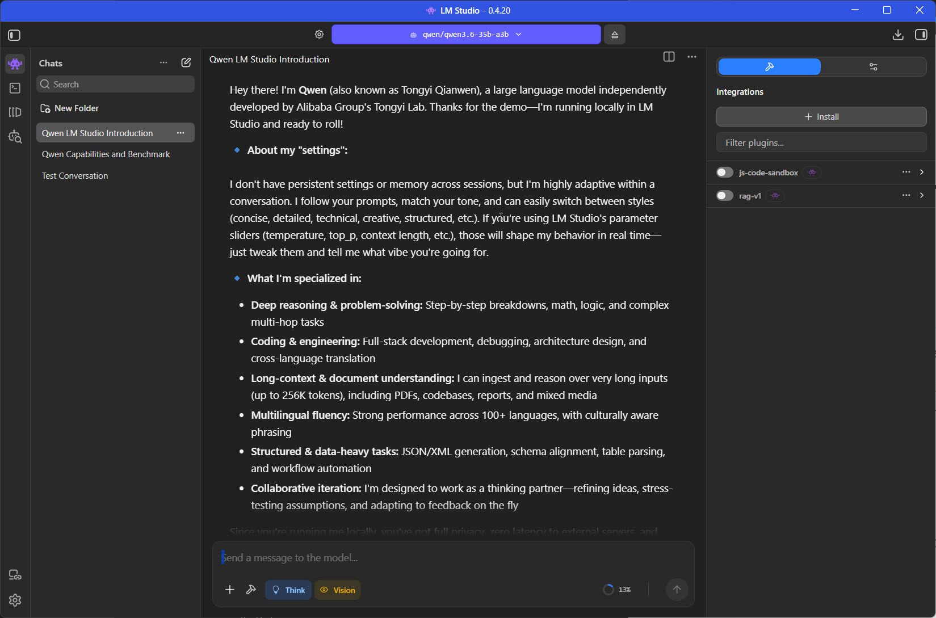Open the My Models library icon

tap(15, 112)
